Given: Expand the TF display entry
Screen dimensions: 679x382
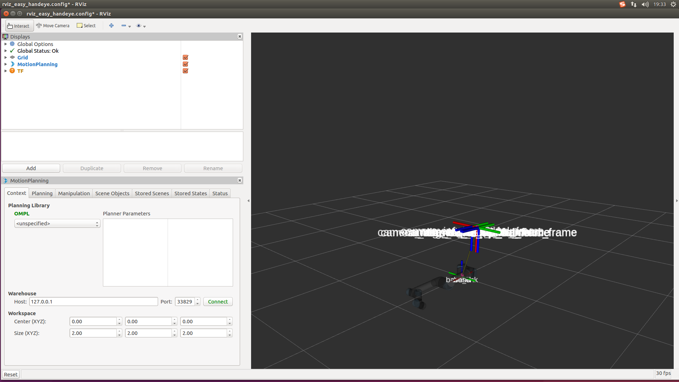Looking at the screenshot, I should 6,71.
